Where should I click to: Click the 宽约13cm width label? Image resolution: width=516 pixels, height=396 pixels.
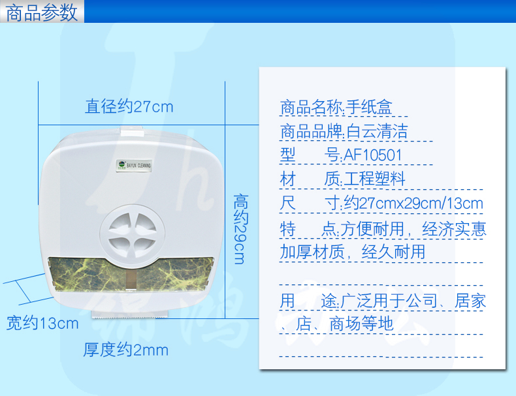pyautogui.click(x=42, y=323)
